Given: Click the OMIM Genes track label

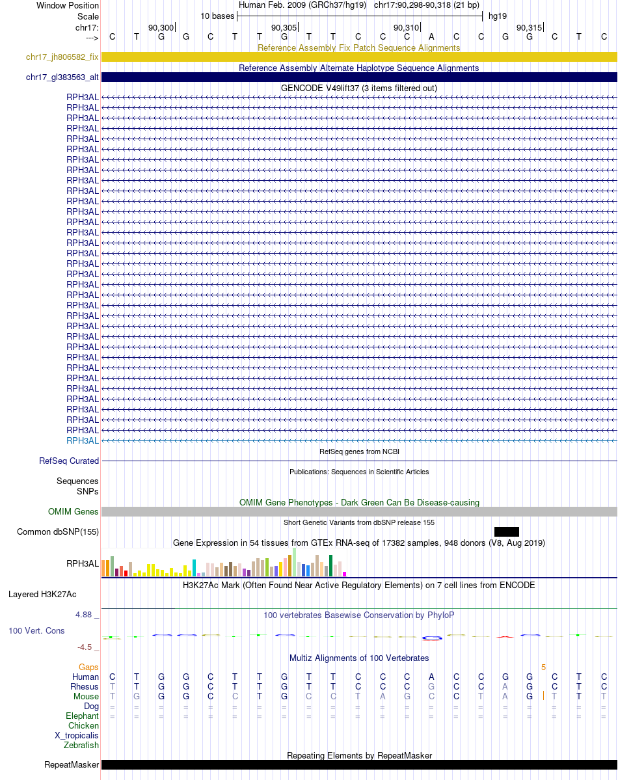Looking at the screenshot, I should [73, 512].
